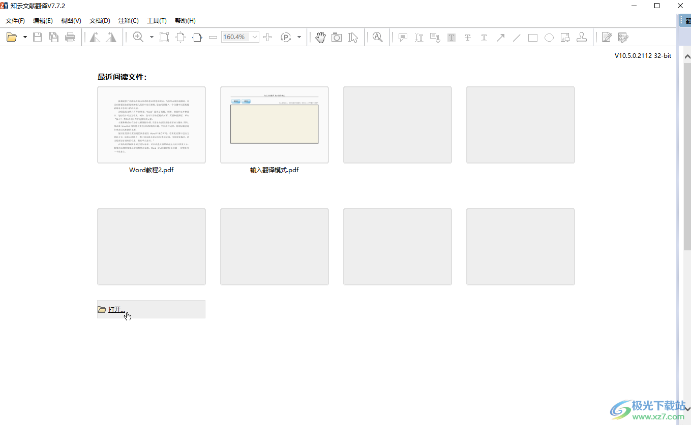Screen dimensions: 691x425
Task: Click the Fit width icon
Action: click(x=197, y=37)
